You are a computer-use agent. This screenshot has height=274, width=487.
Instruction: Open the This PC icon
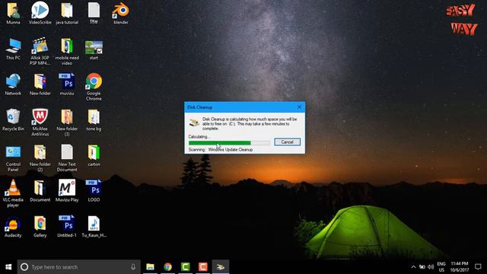pos(13,49)
